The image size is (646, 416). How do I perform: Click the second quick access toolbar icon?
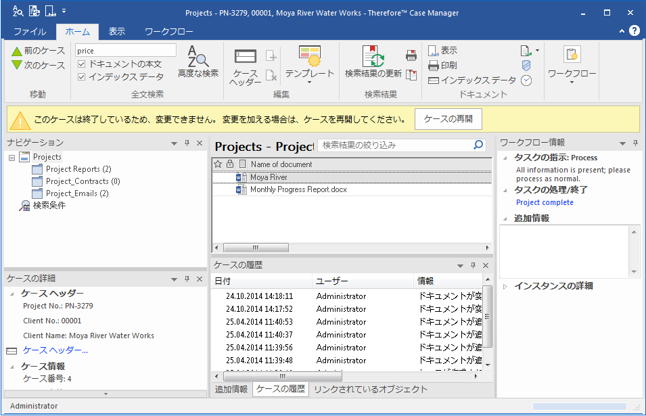[34, 11]
